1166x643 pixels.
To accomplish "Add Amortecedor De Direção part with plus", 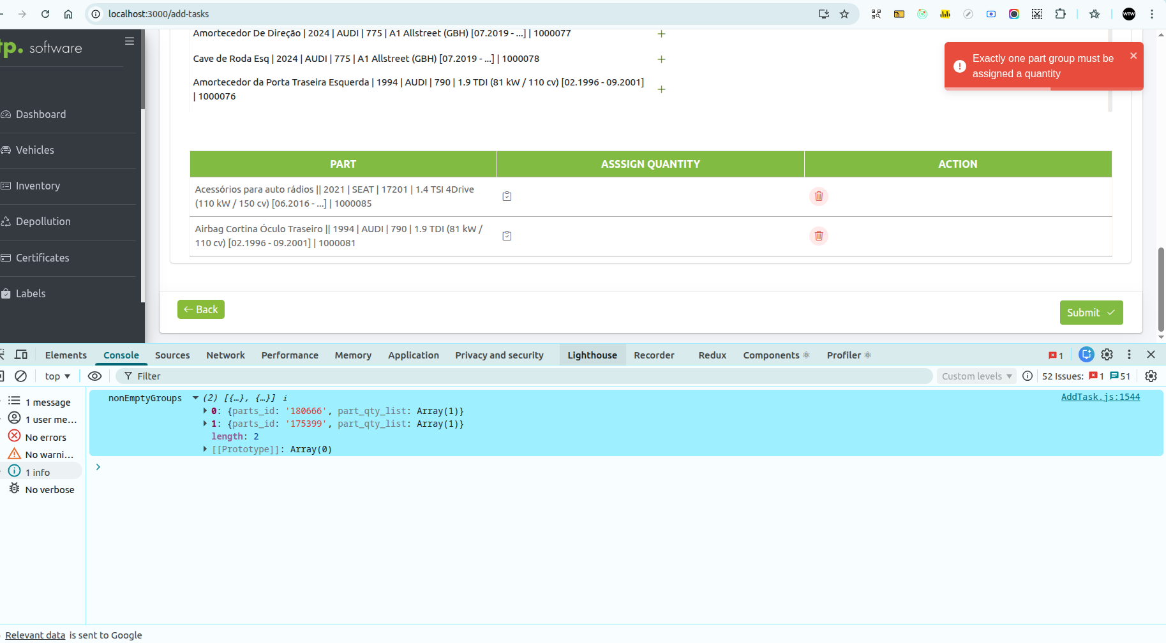I will coord(661,34).
